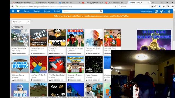Click the browser Search box
The height and width of the screenshot is (98, 175).
(134, 7)
